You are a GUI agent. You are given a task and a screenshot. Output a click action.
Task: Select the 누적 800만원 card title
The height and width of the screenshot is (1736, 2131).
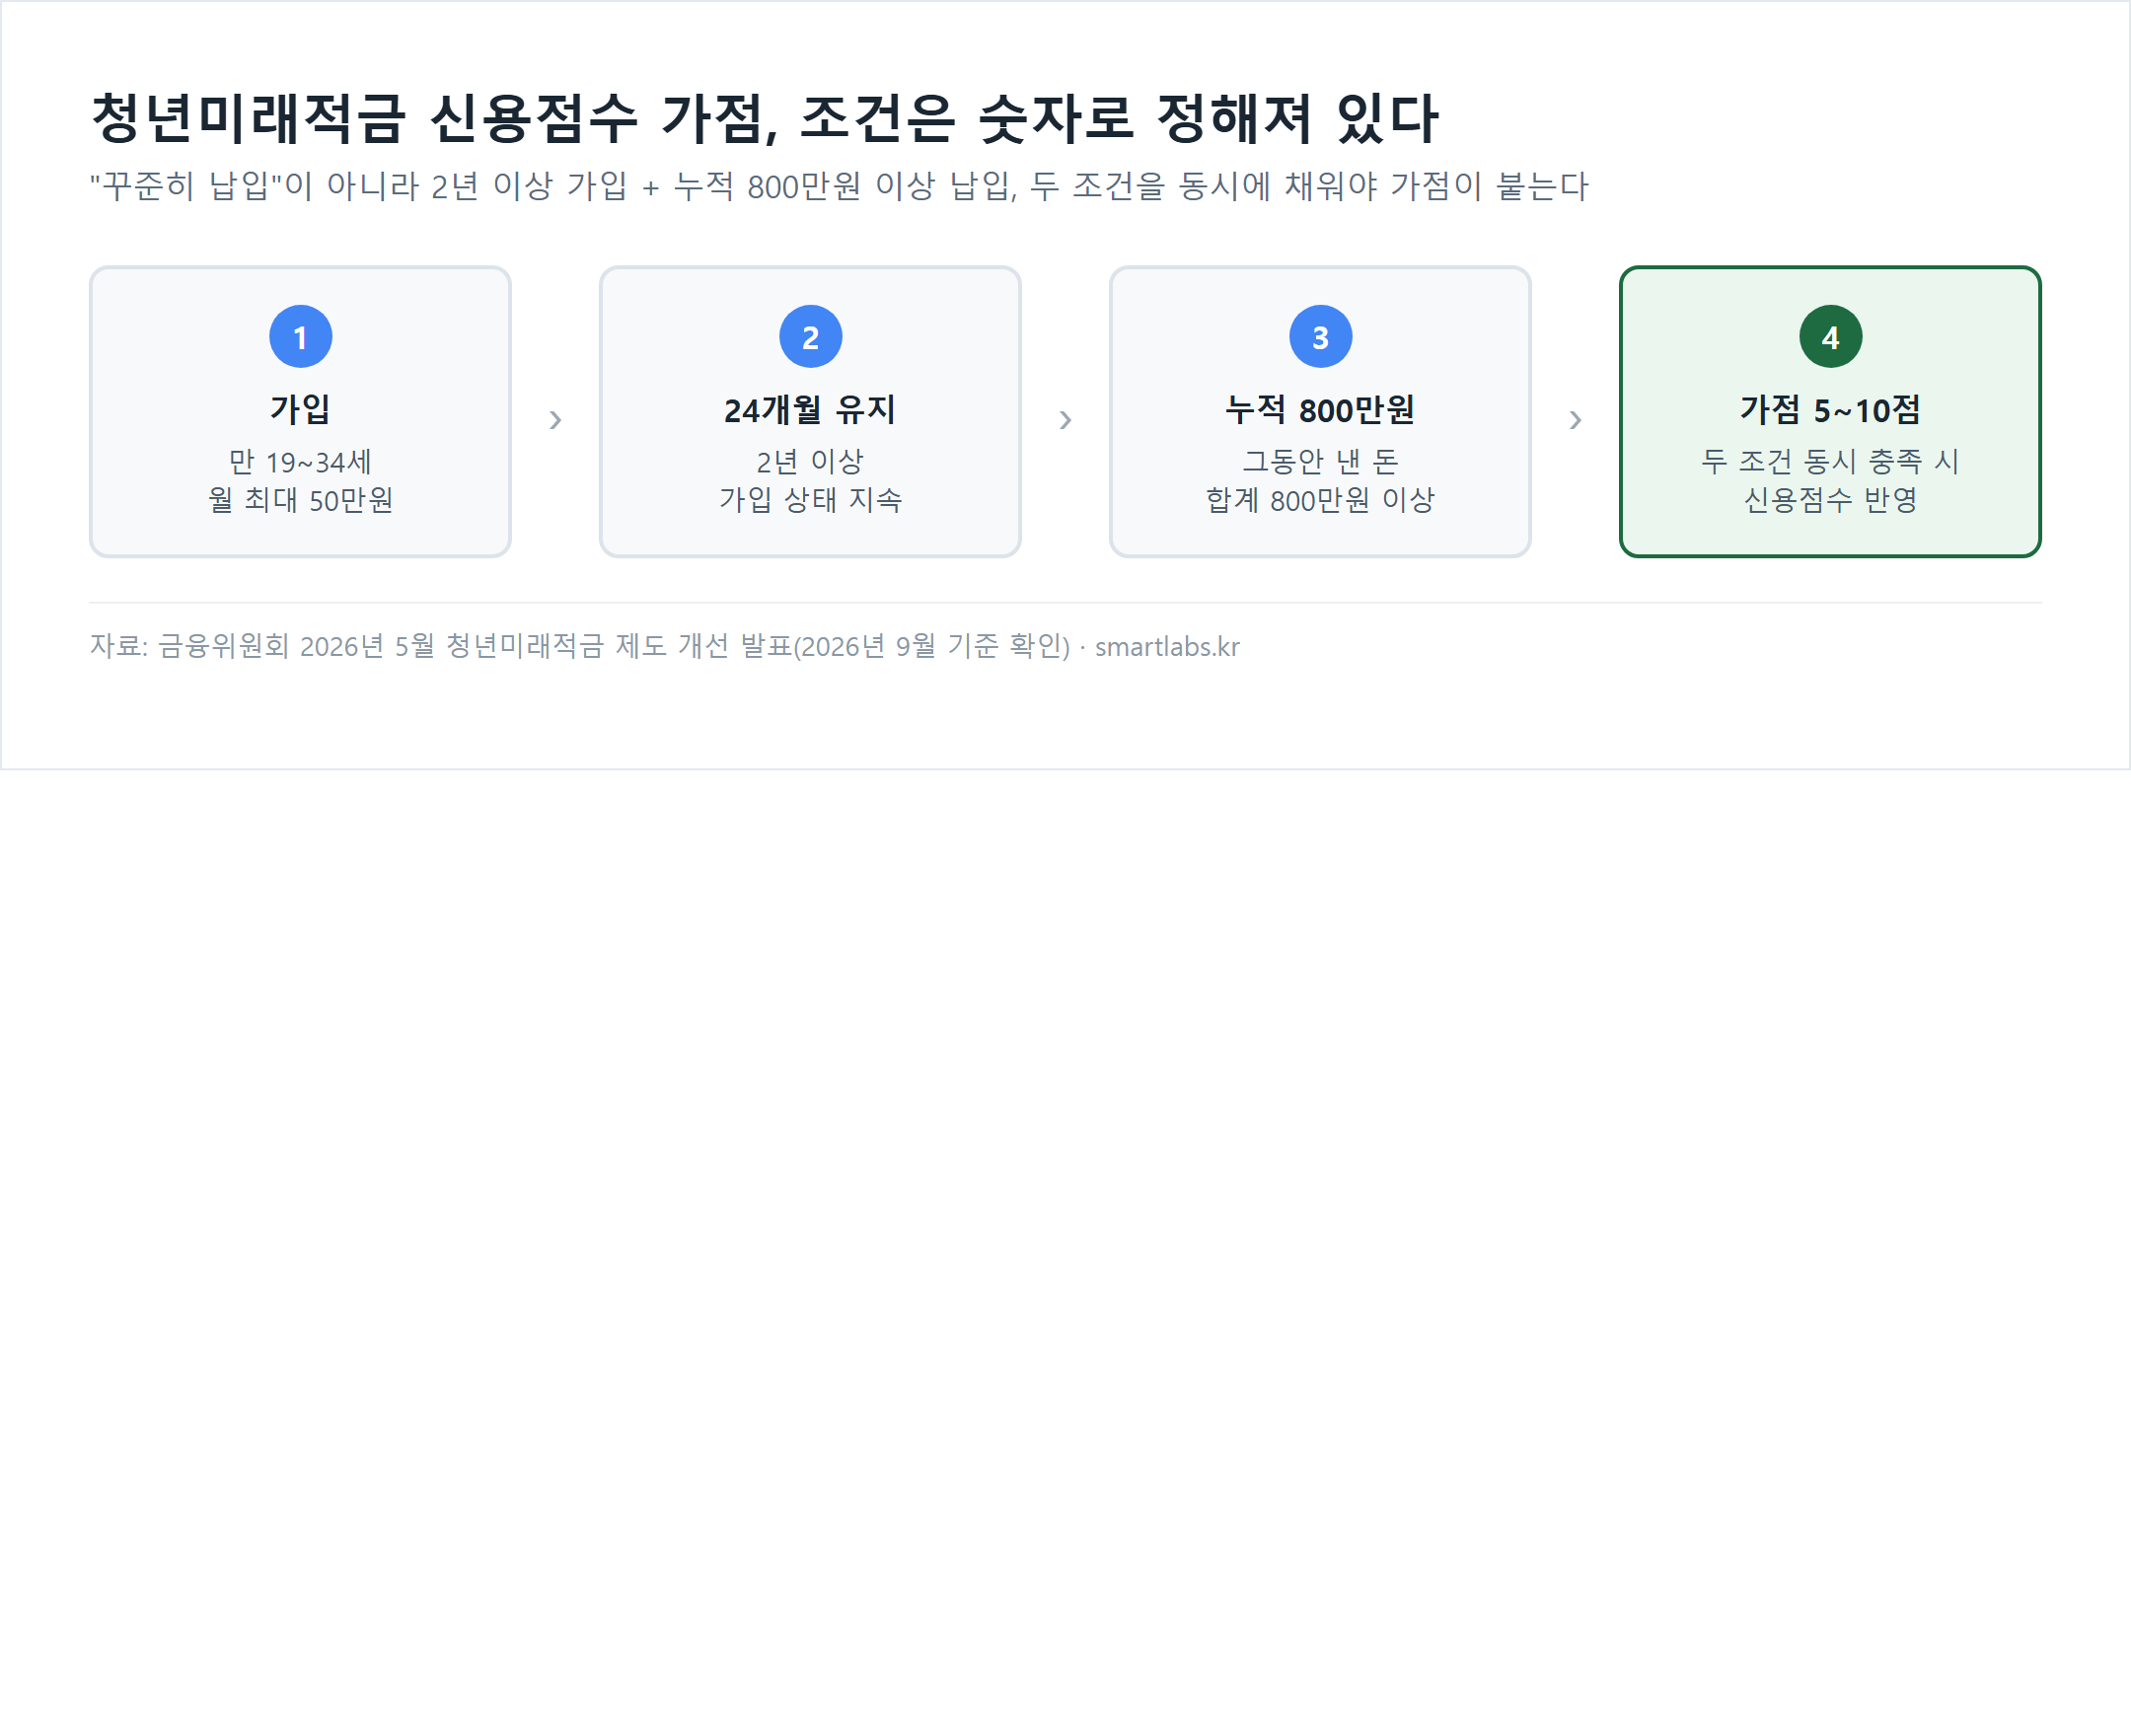pyautogui.click(x=1320, y=409)
